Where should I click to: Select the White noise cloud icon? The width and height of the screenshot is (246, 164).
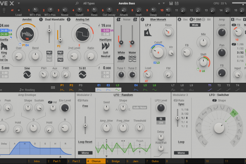pos(121,59)
